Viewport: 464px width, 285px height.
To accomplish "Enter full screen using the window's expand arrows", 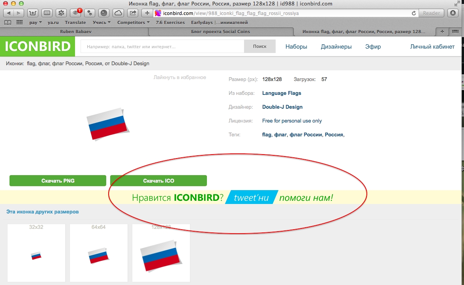I will click(x=456, y=4).
